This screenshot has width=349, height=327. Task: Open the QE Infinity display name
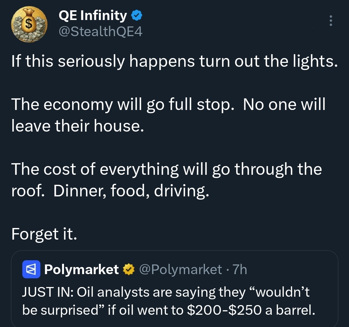93,15
